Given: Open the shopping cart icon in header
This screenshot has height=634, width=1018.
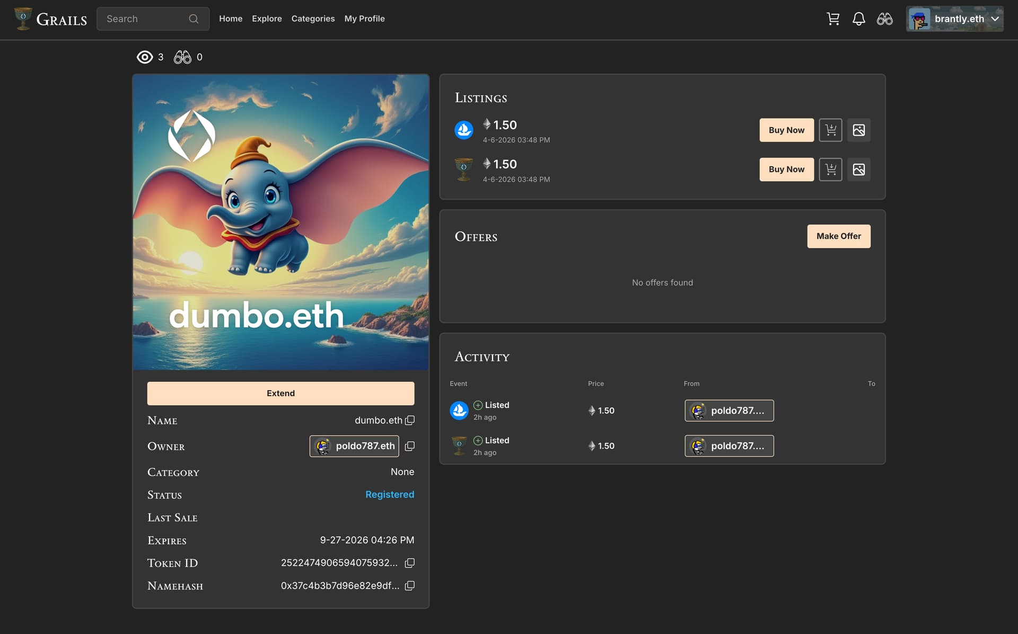Looking at the screenshot, I should (833, 19).
